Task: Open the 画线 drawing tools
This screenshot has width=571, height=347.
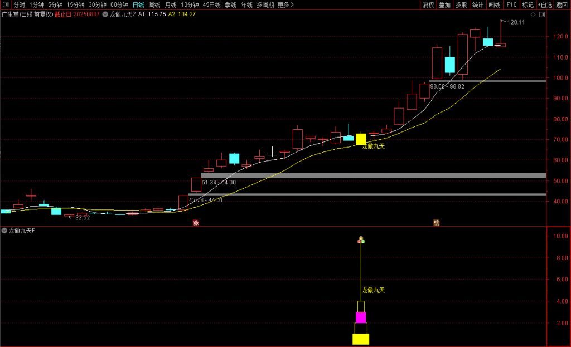Action: [x=494, y=5]
